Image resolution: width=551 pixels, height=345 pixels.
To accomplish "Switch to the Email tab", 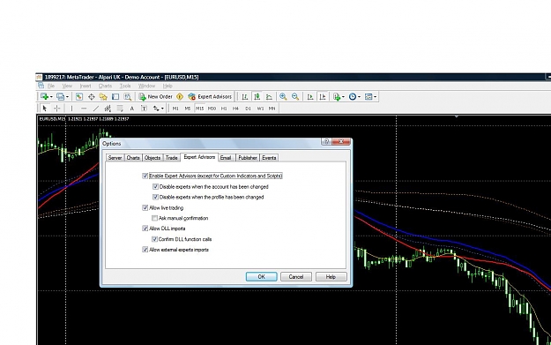I will pos(226,158).
